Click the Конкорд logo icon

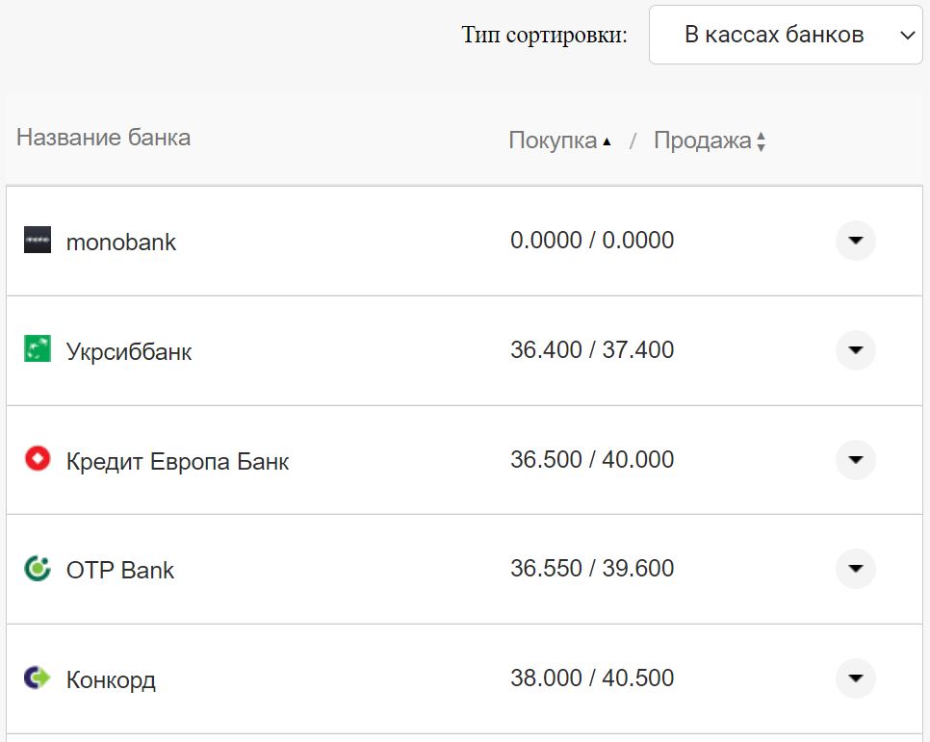(x=39, y=678)
